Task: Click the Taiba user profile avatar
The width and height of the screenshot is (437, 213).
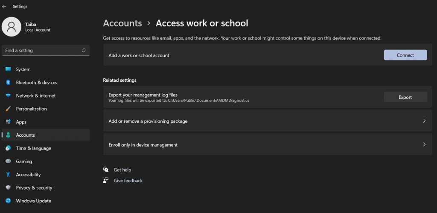Action: (12, 27)
